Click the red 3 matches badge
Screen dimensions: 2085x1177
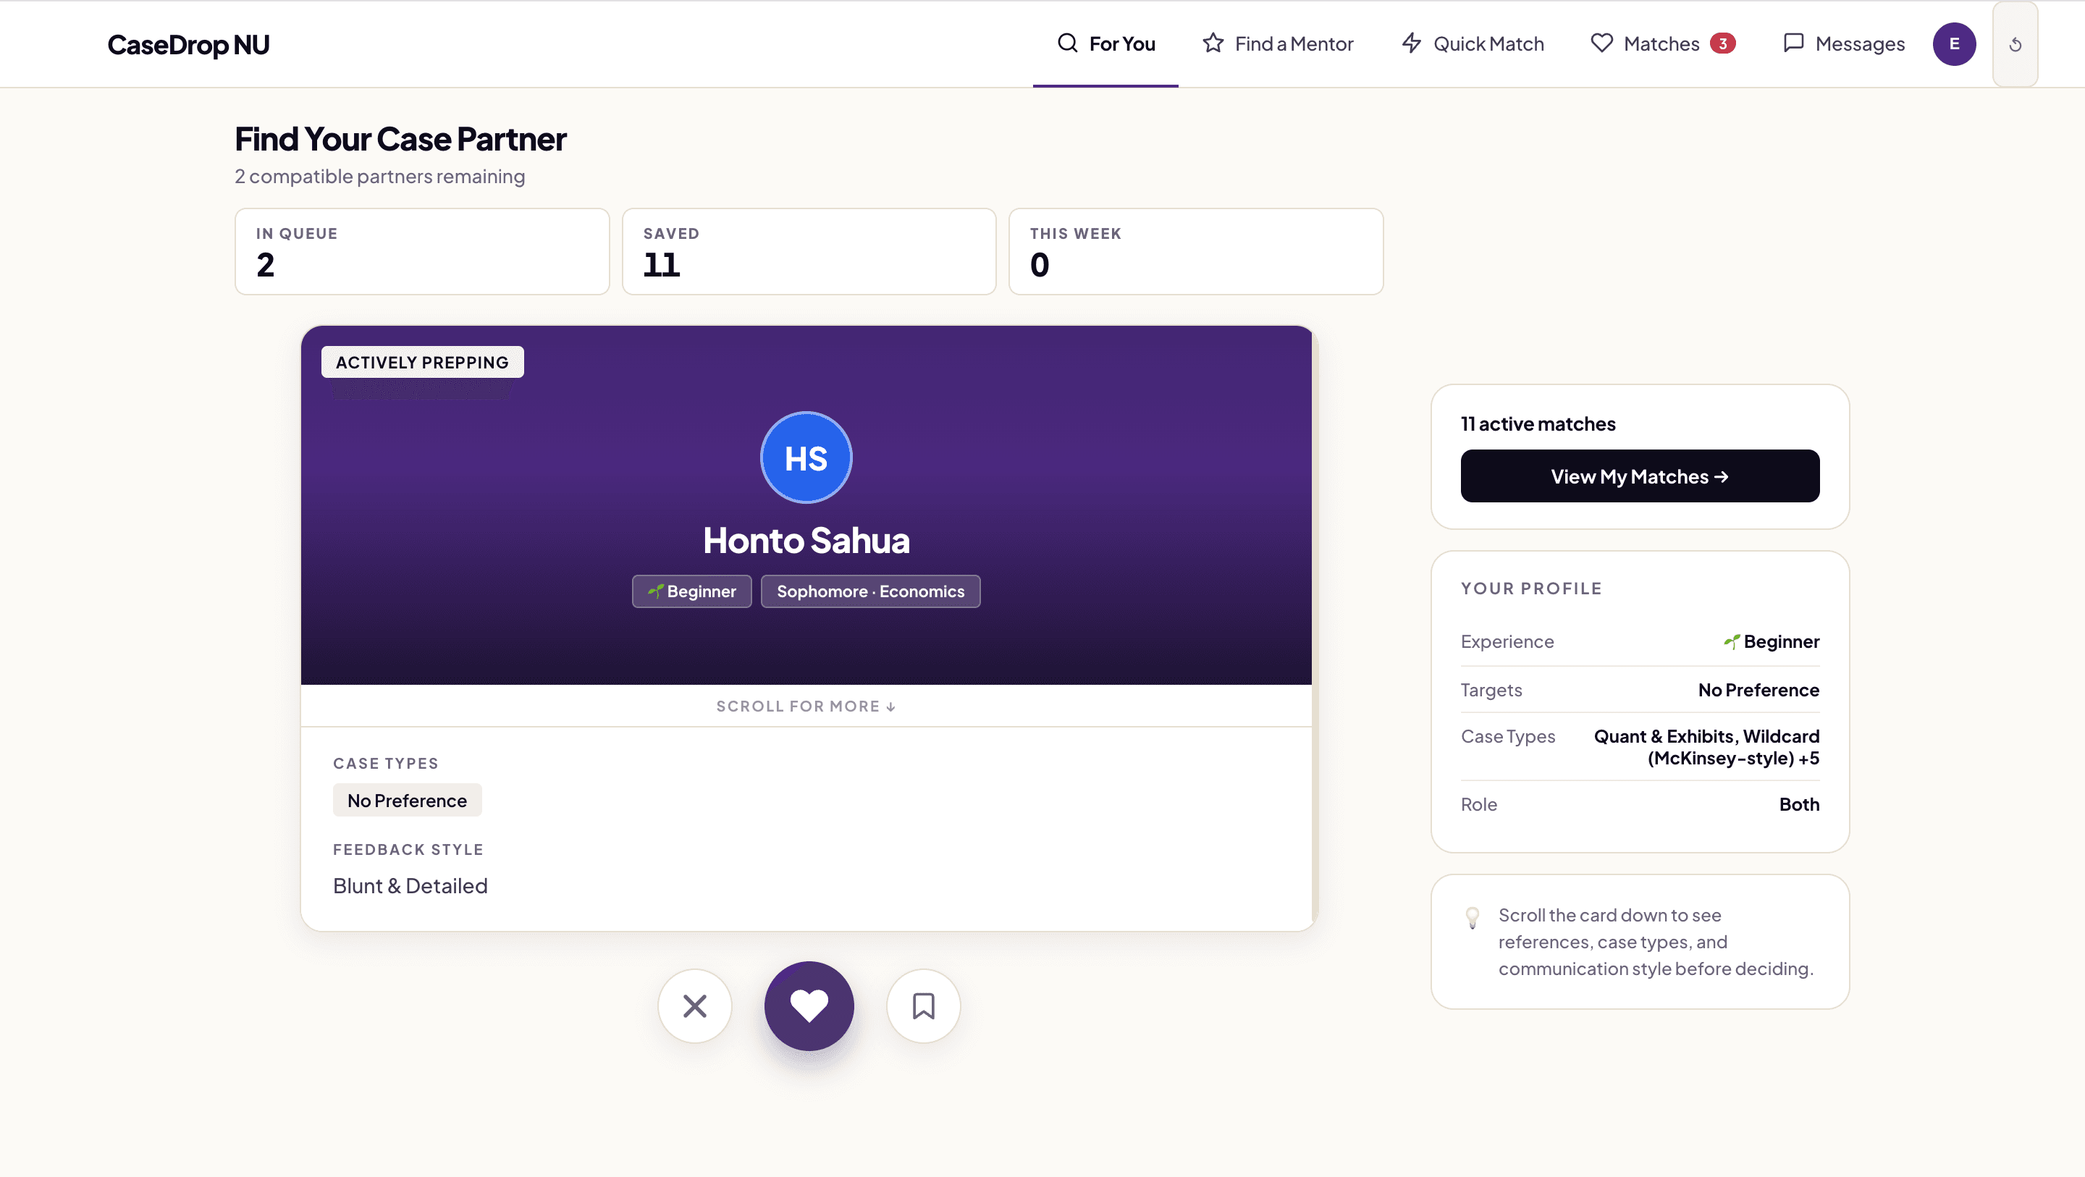(1722, 43)
